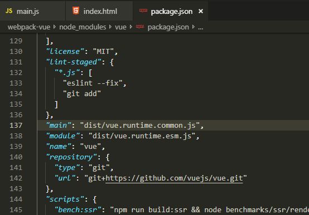The height and width of the screenshot is (215, 309).
Task: Click the "dist/vue.runtime.esm.js" value
Action: [x=142, y=136]
